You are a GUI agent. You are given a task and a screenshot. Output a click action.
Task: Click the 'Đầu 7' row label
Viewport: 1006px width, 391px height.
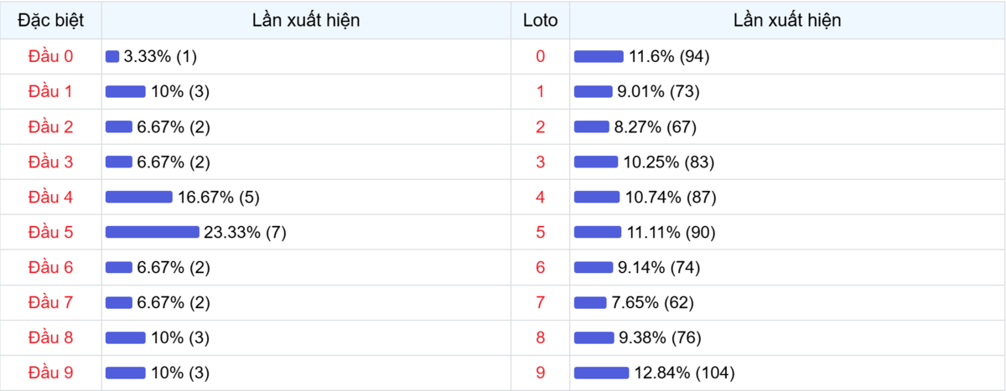(x=50, y=302)
